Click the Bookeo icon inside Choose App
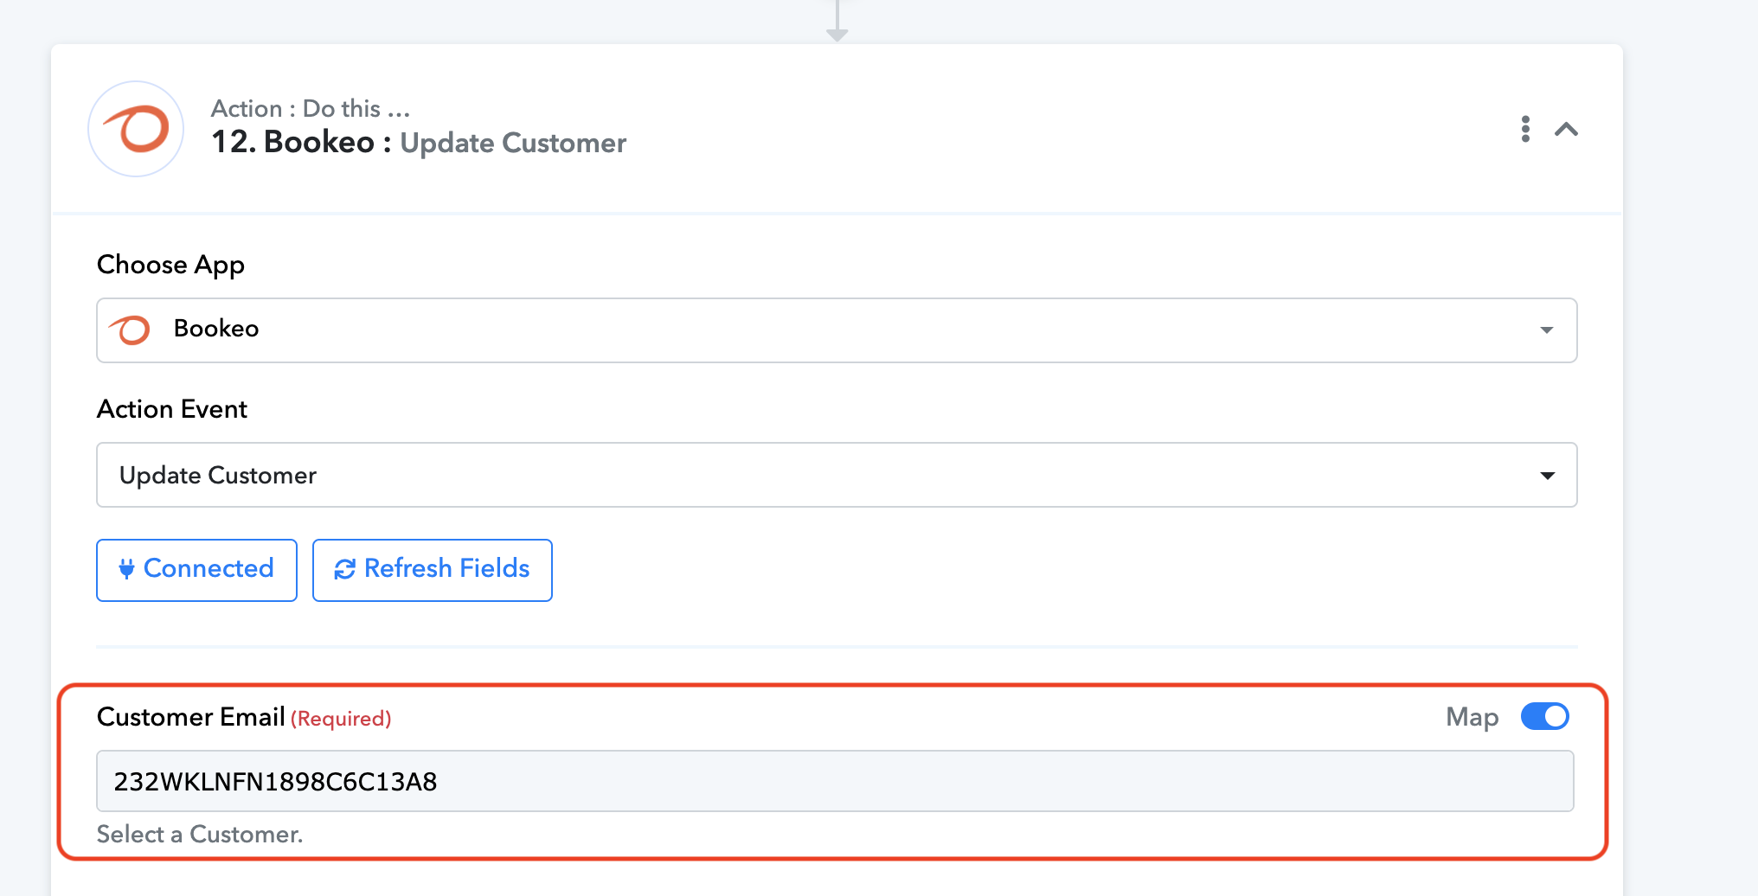The height and width of the screenshot is (896, 1758). coord(130,330)
